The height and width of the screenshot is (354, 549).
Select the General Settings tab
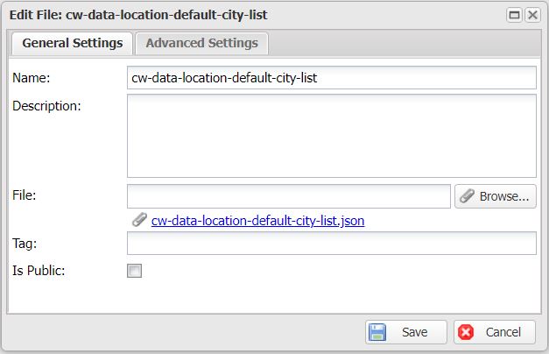pyautogui.click(x=72, y=43)
